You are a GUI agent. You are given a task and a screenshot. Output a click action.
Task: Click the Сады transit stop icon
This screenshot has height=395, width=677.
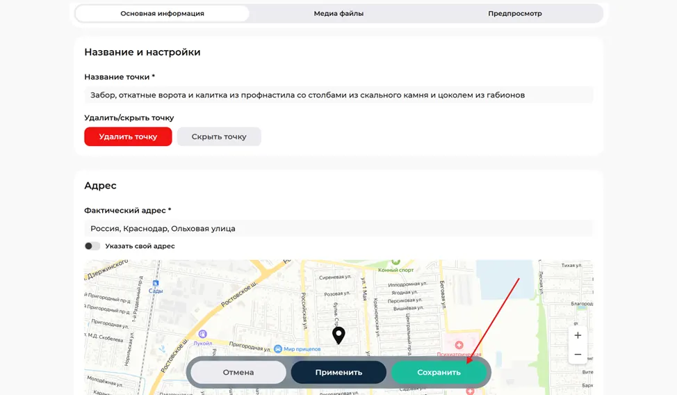[x=156, y=283]
